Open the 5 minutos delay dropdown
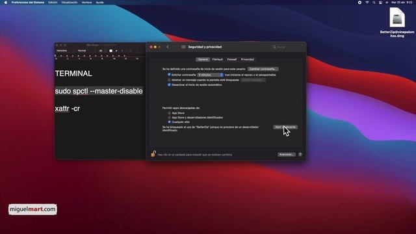Screen dimensions: 416x234 [211, 75]
